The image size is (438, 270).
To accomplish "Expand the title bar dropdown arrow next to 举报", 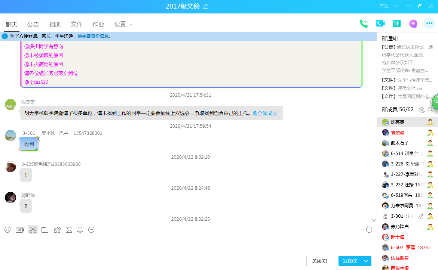I will [x=396, y=6].
